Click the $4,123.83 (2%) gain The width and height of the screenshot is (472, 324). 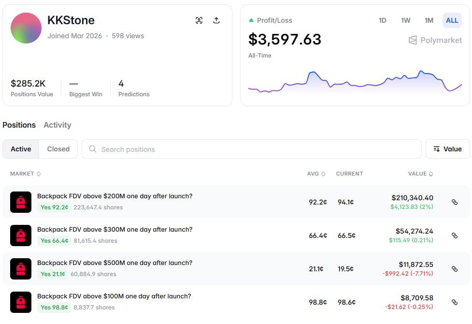[x=412, y=207]
